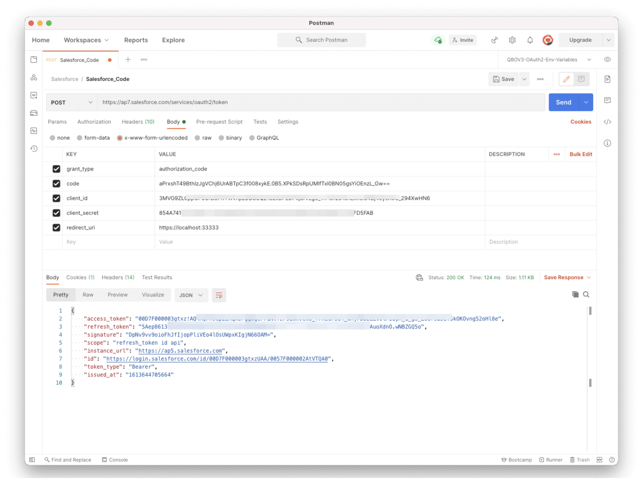Open tab options three-dots menu
Screen dimensions: 643x498
click(144, 60)
